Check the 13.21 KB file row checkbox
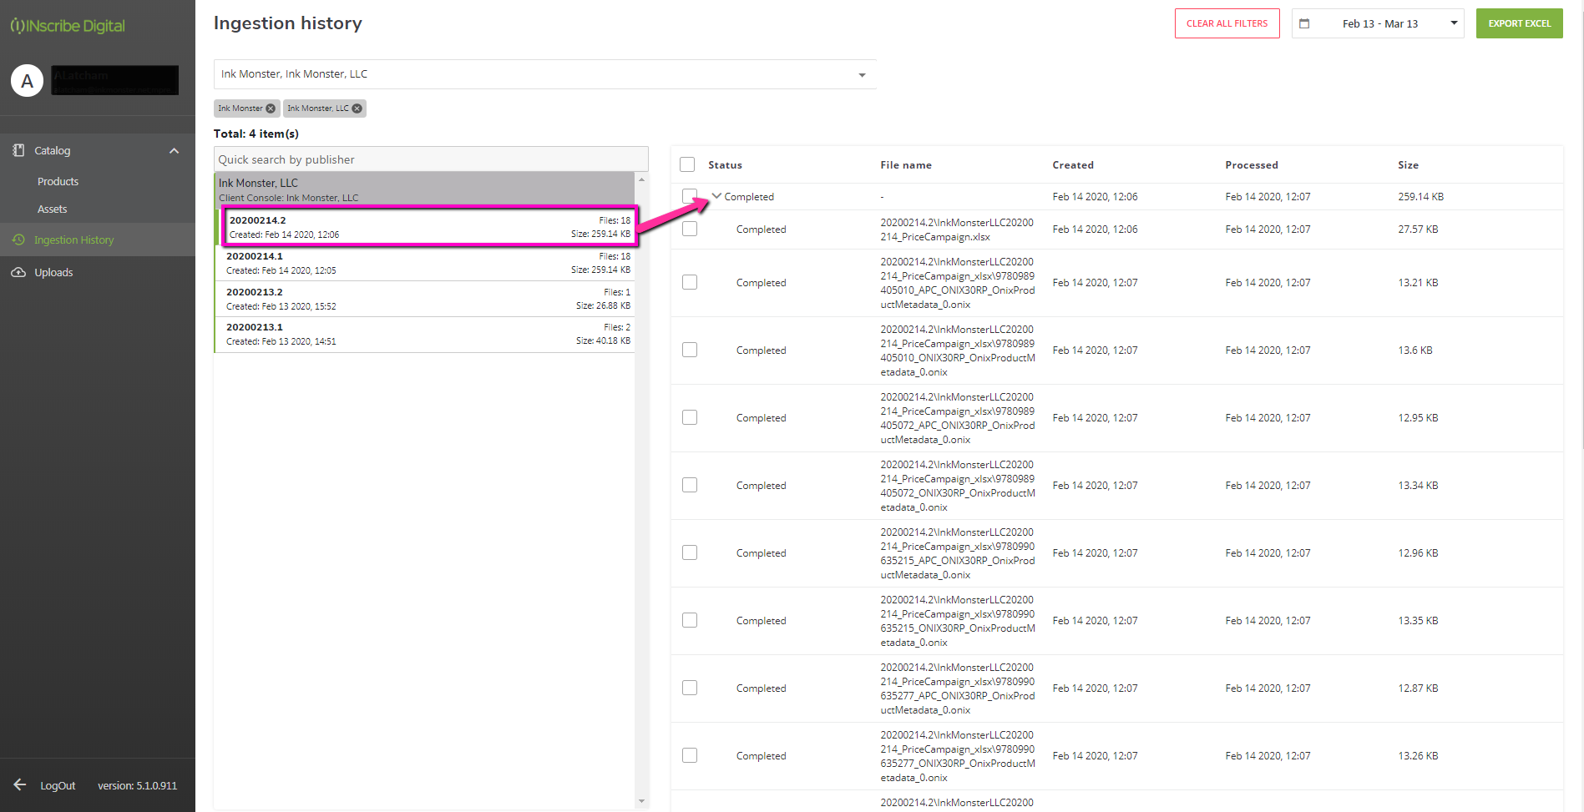Viewport: 1584px width, 812px height. (690, 282)
